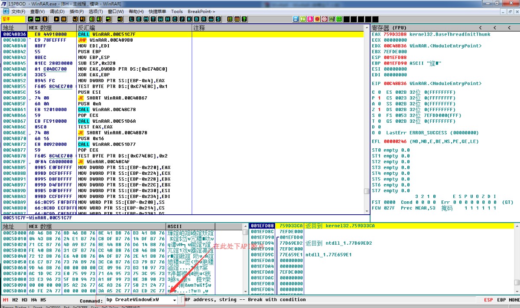The image size is (520, 308).
Task: Click the 注释 column header
Action: coord(277,28)
